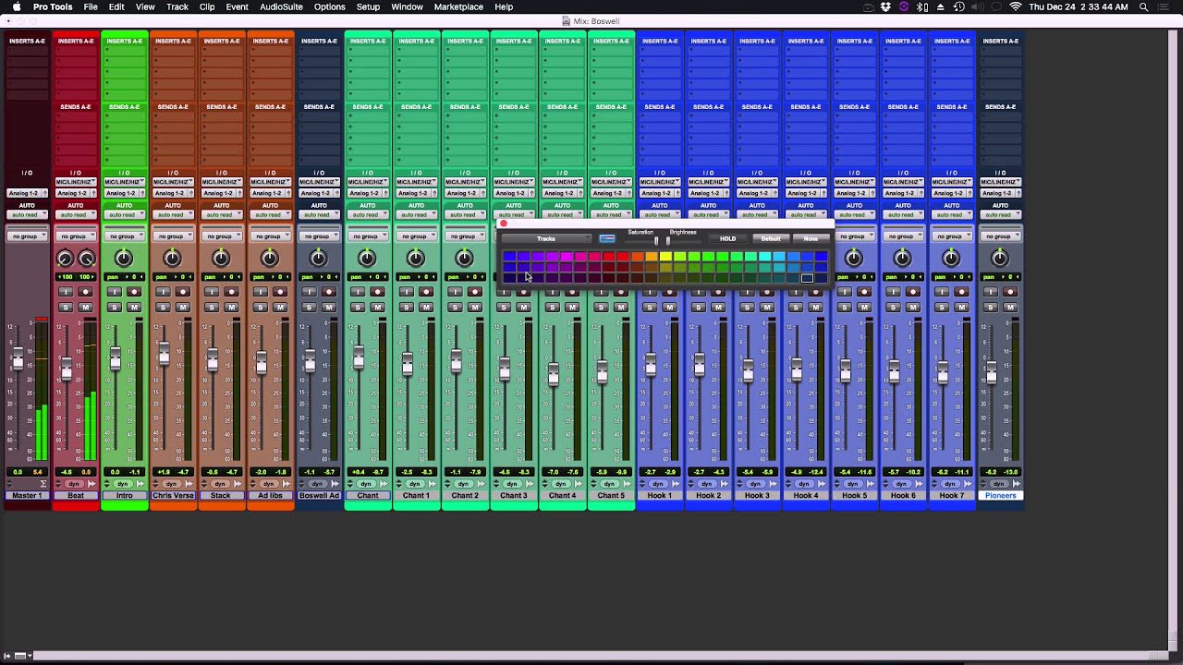Open the Setup menu

pyautogui.click(x=368, y=6)
